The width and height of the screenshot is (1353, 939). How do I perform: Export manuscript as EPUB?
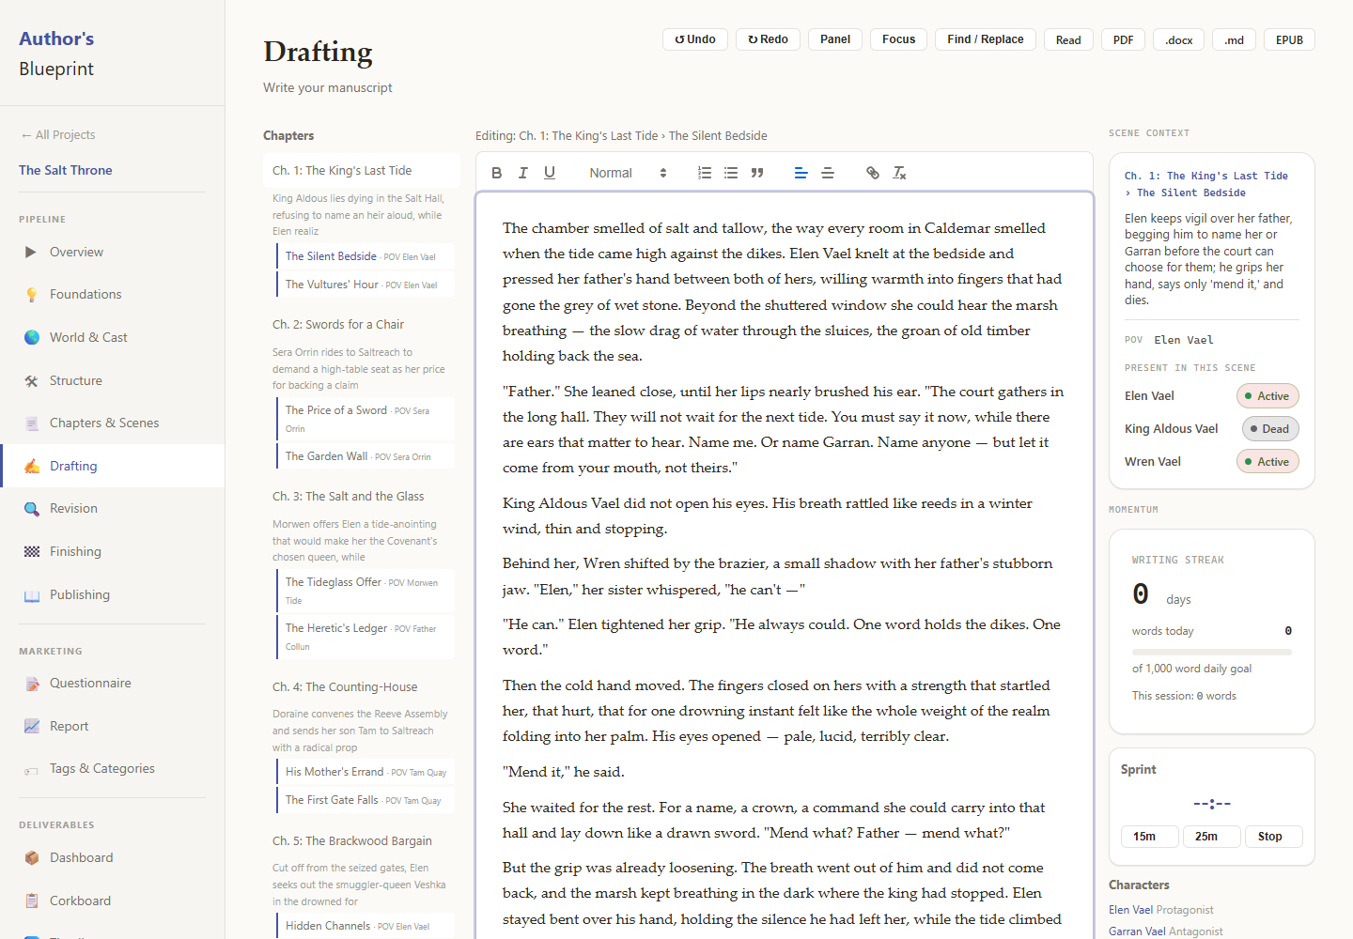(x=1289, y=40)
